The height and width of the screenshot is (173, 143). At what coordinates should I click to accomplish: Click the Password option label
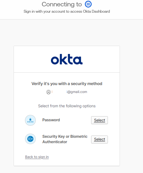(51, 120)
